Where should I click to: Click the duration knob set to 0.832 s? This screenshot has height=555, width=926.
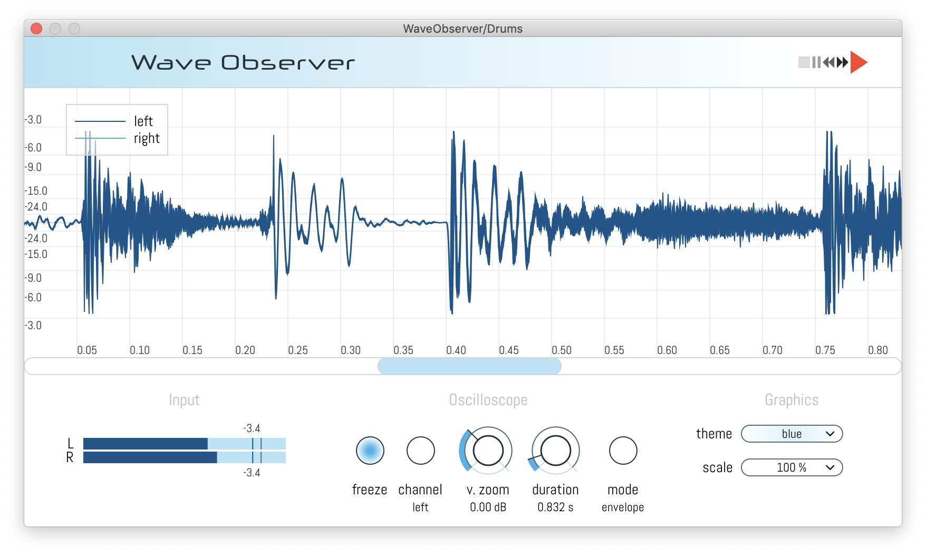555,451
